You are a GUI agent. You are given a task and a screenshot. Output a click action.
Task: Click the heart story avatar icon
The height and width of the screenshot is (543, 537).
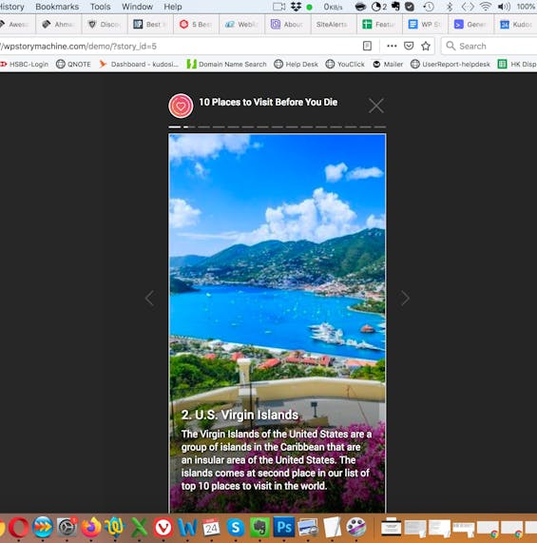[181, 106]
